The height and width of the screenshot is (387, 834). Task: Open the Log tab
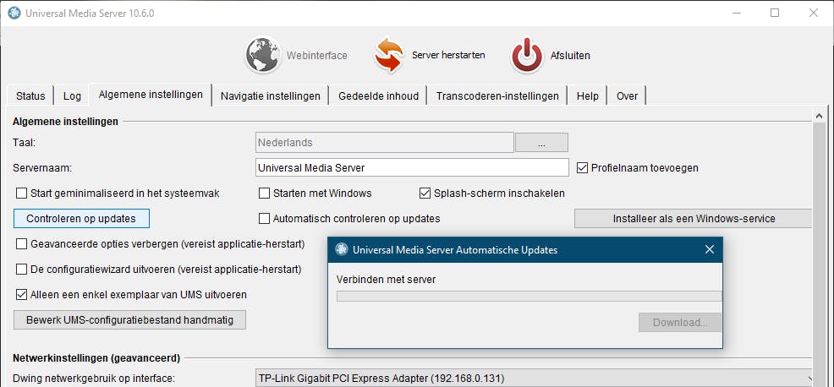click(73, 96)
